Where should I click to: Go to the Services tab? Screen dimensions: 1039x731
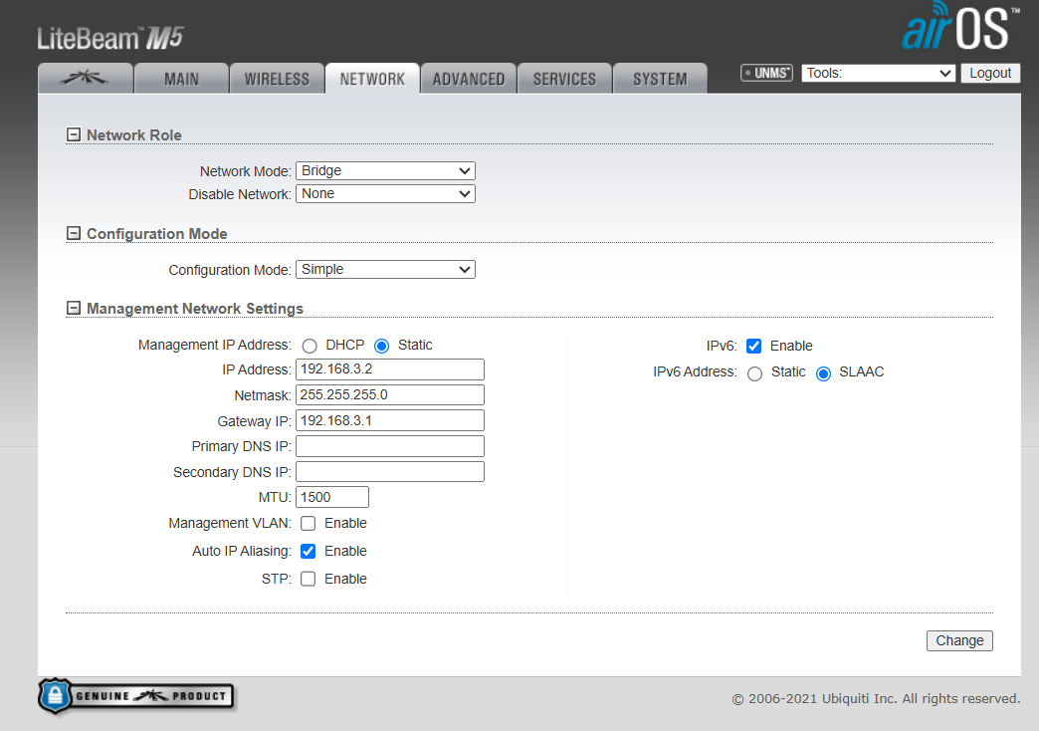[x=564, y=79]
